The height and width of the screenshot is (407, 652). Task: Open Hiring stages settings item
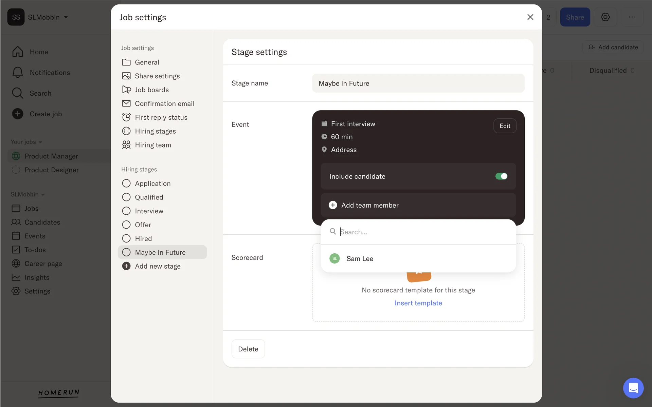pyautogui.click(x=155, y=131)
